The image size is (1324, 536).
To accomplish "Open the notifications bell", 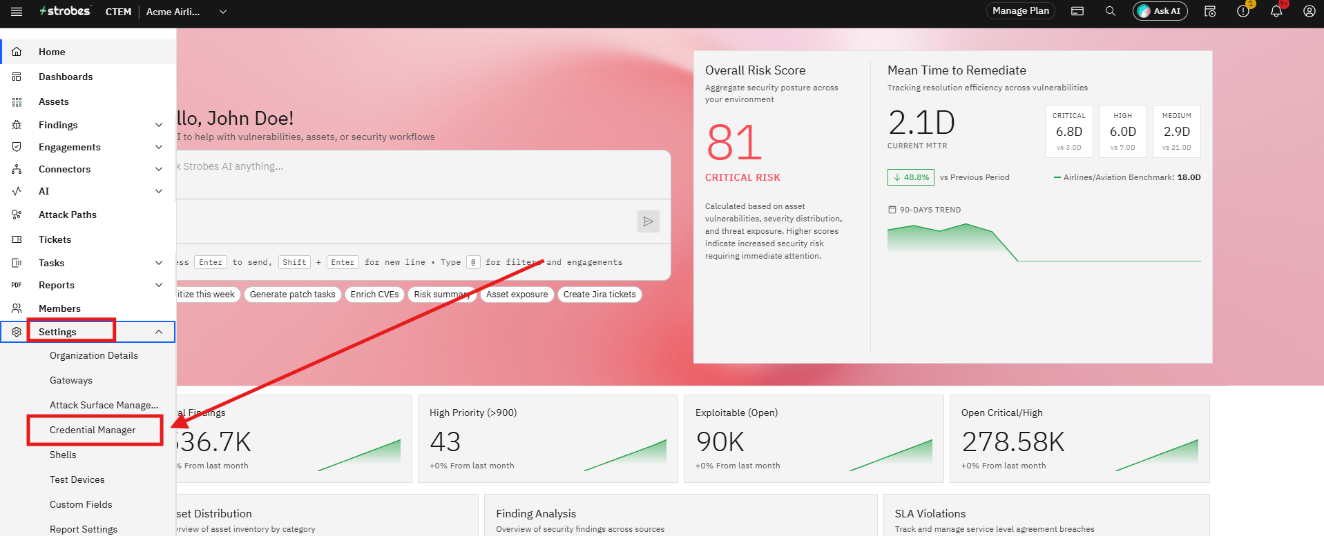I will [1276, 12].
